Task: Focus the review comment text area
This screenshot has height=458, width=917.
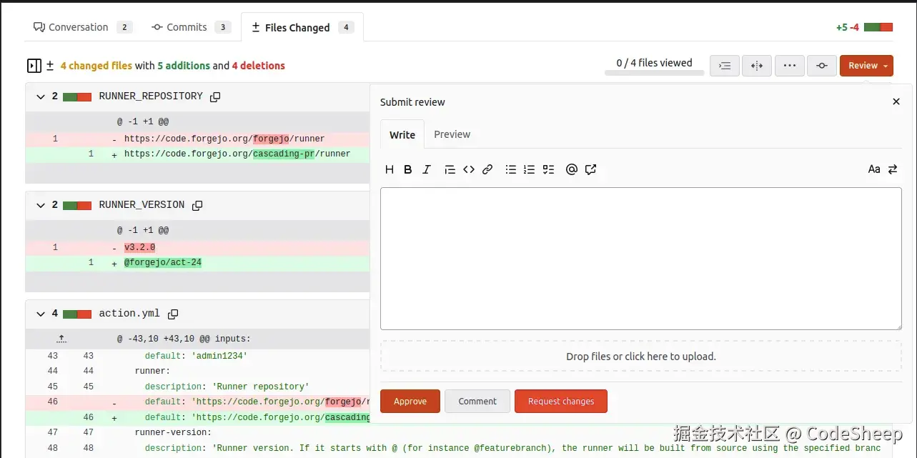Action: pyautogui.click(x=641, y=259)
